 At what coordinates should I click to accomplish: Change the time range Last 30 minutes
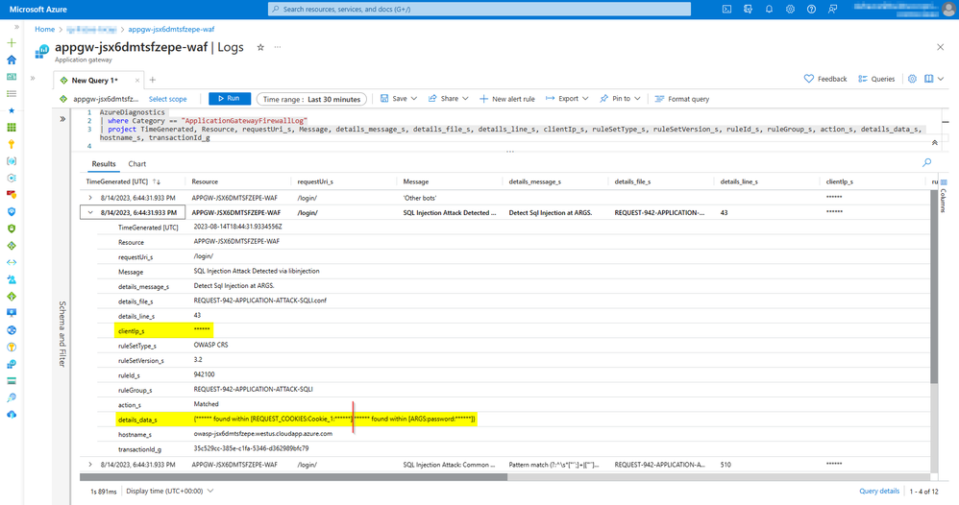click(x=312, y=99)
